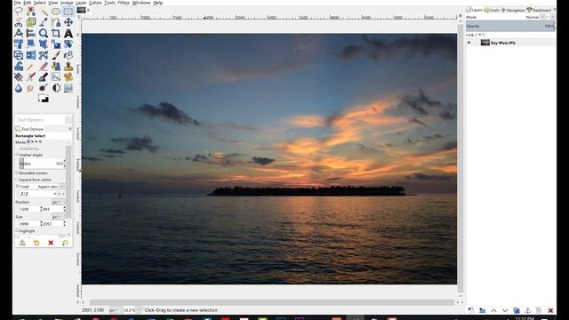Click the horizontal canvas scrollbar
Image resolution: width=569 pixels, height=320 pixels.
click(271, 302)
